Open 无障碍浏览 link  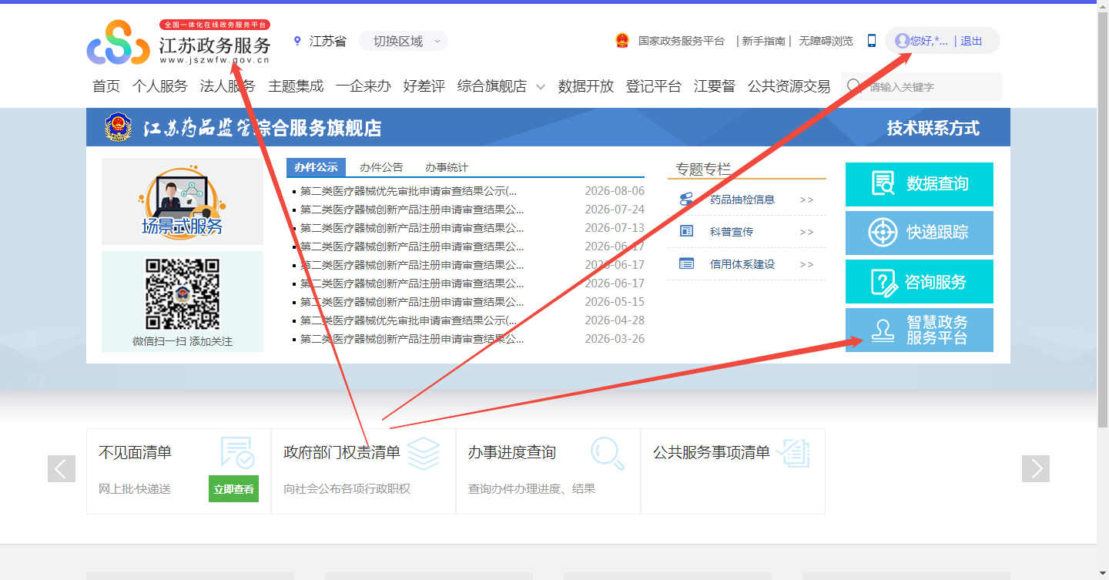826,42
